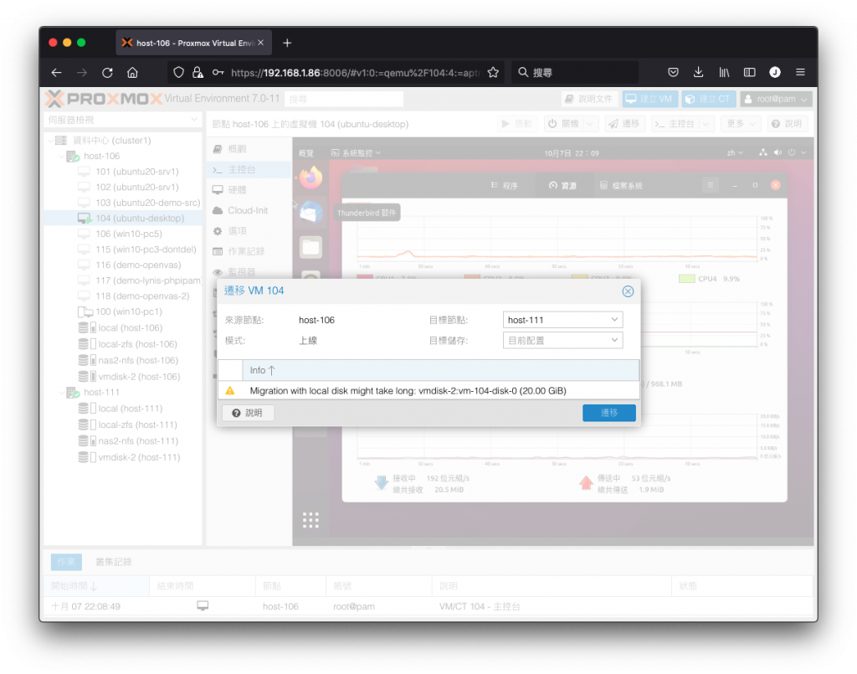Click site security lock icon
This screenshot has height=674, width=857.
(198, 72)
